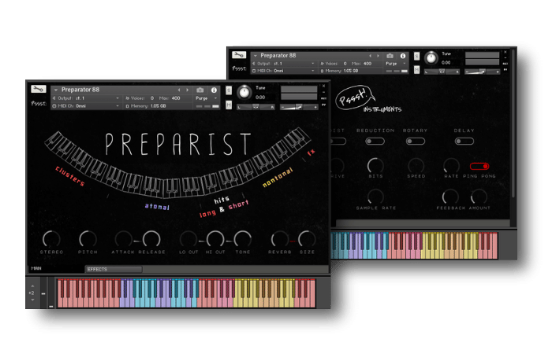This screenshot has width=552, height=346.
Task: Click the PITCH knob
Action: coord(88,239)
